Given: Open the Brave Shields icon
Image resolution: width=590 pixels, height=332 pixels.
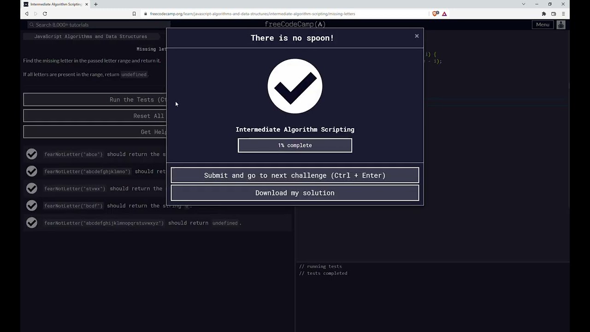Looking at the screenshot, I should pyautogui.click(x=435, y=14).
